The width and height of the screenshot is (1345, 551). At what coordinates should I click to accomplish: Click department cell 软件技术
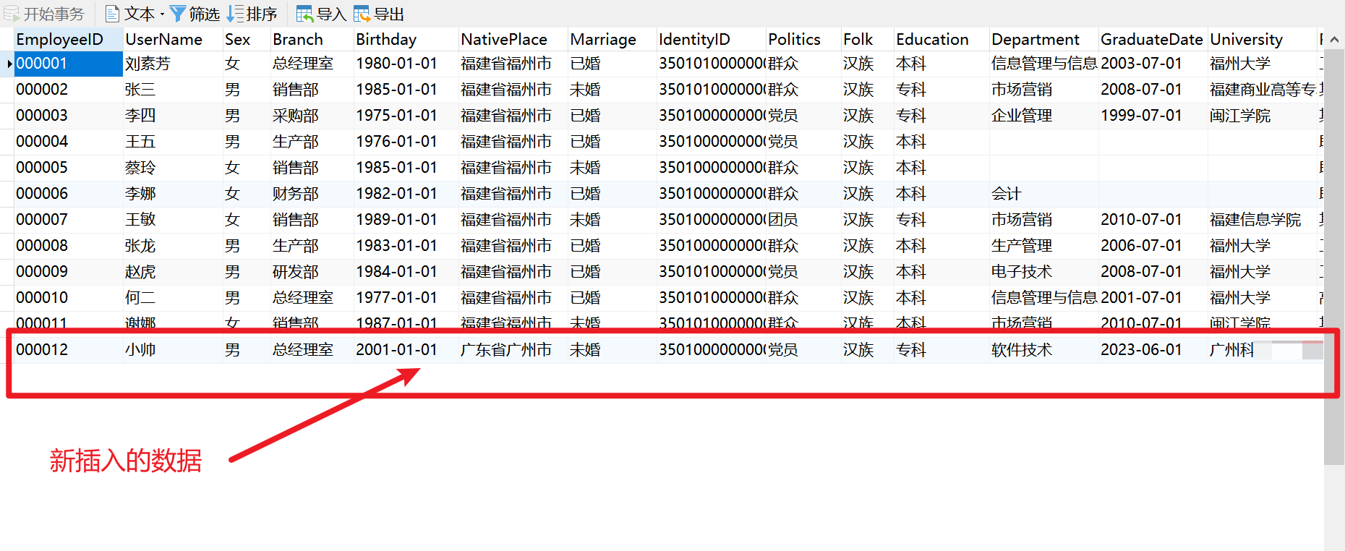click(x=1044, y=350)
